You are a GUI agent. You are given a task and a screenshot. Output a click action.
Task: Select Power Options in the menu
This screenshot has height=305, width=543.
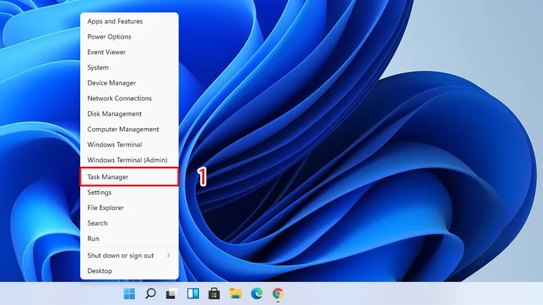[x=129, y=37]
